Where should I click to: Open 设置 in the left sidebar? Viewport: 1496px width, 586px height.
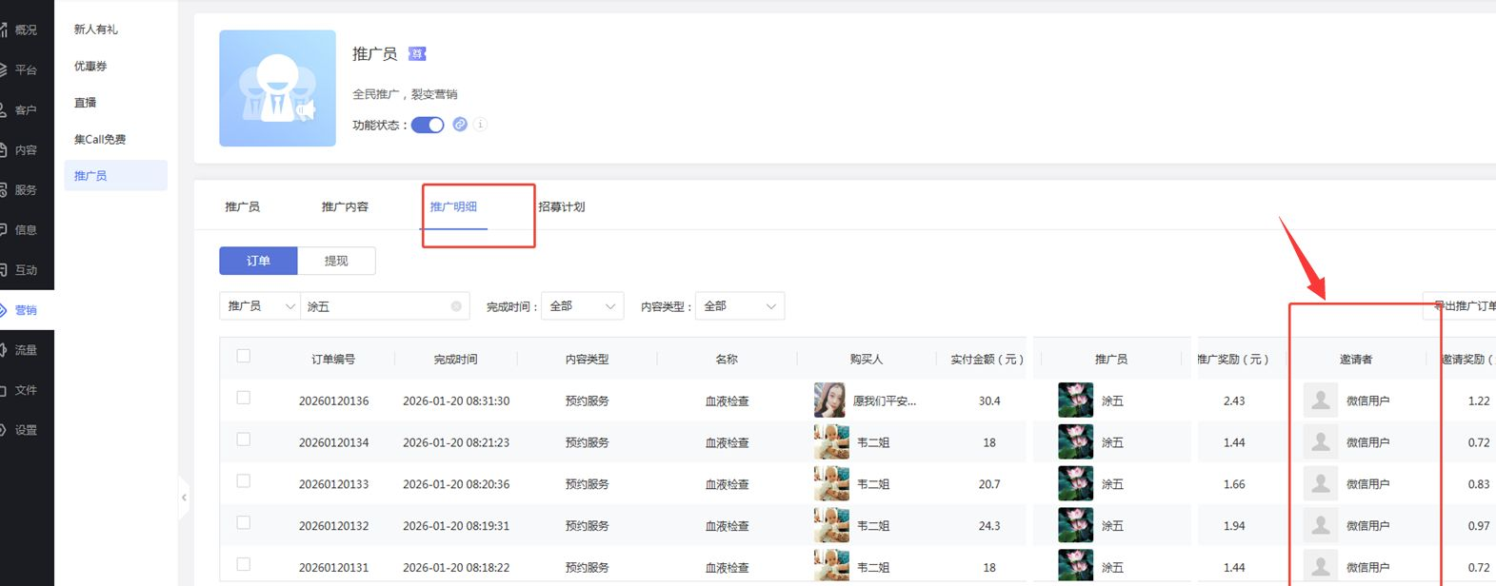26,430
